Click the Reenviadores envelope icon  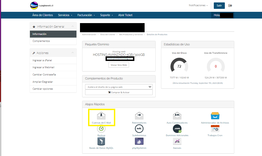[x=139, y=116]
